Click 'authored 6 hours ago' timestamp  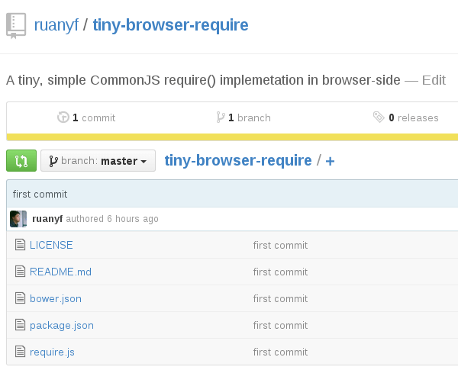pos(112,219)
